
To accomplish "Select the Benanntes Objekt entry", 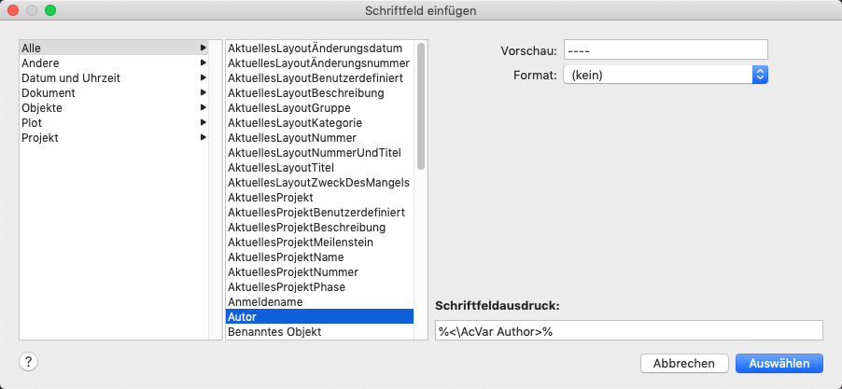I will point(274,331).
